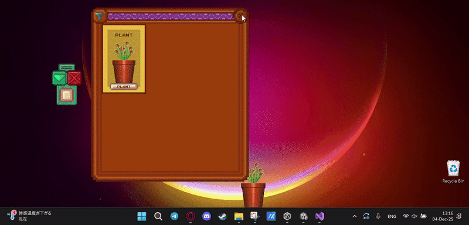Open Telegram from the taskbar

(x=174, y=216)
